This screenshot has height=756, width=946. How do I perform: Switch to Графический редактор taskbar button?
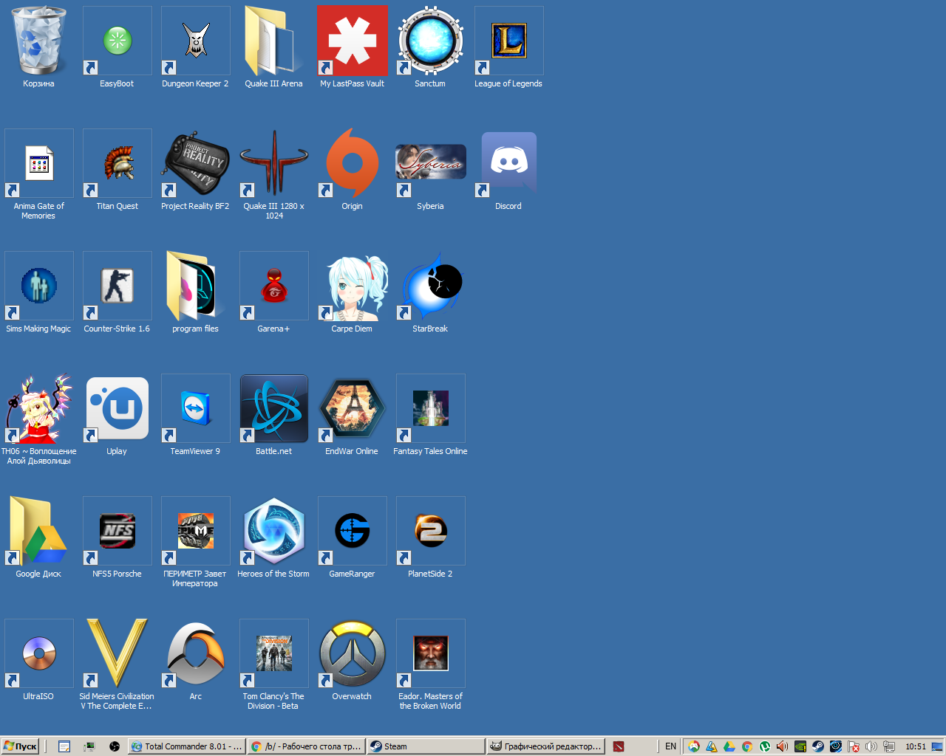pyautogui.click(x=546, y=746)
